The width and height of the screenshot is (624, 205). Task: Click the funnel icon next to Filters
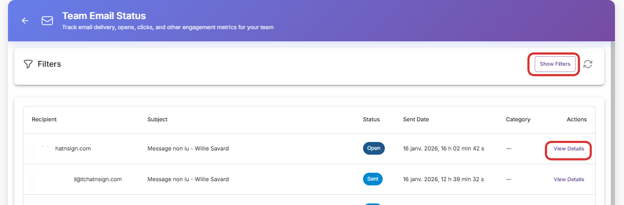click(x=28, y=64)
